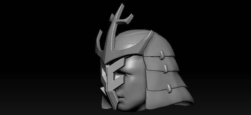The image size is (251, 115).
Task: Select the middle rivet on the neck guard
Action: pos(165,69)
